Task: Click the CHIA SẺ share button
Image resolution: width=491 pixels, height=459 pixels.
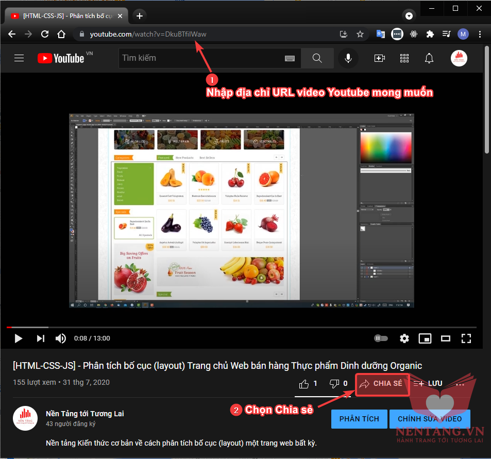Action: (381, 384)
